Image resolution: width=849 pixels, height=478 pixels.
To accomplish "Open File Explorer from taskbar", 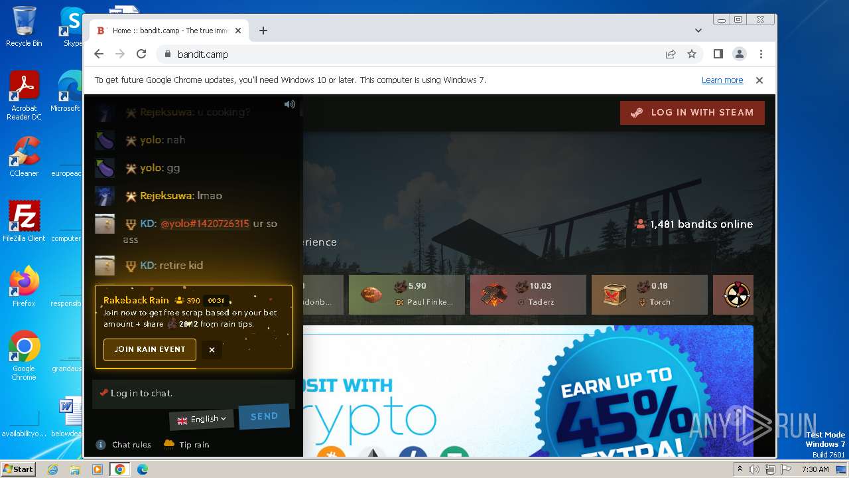I will tap(75, 469).
